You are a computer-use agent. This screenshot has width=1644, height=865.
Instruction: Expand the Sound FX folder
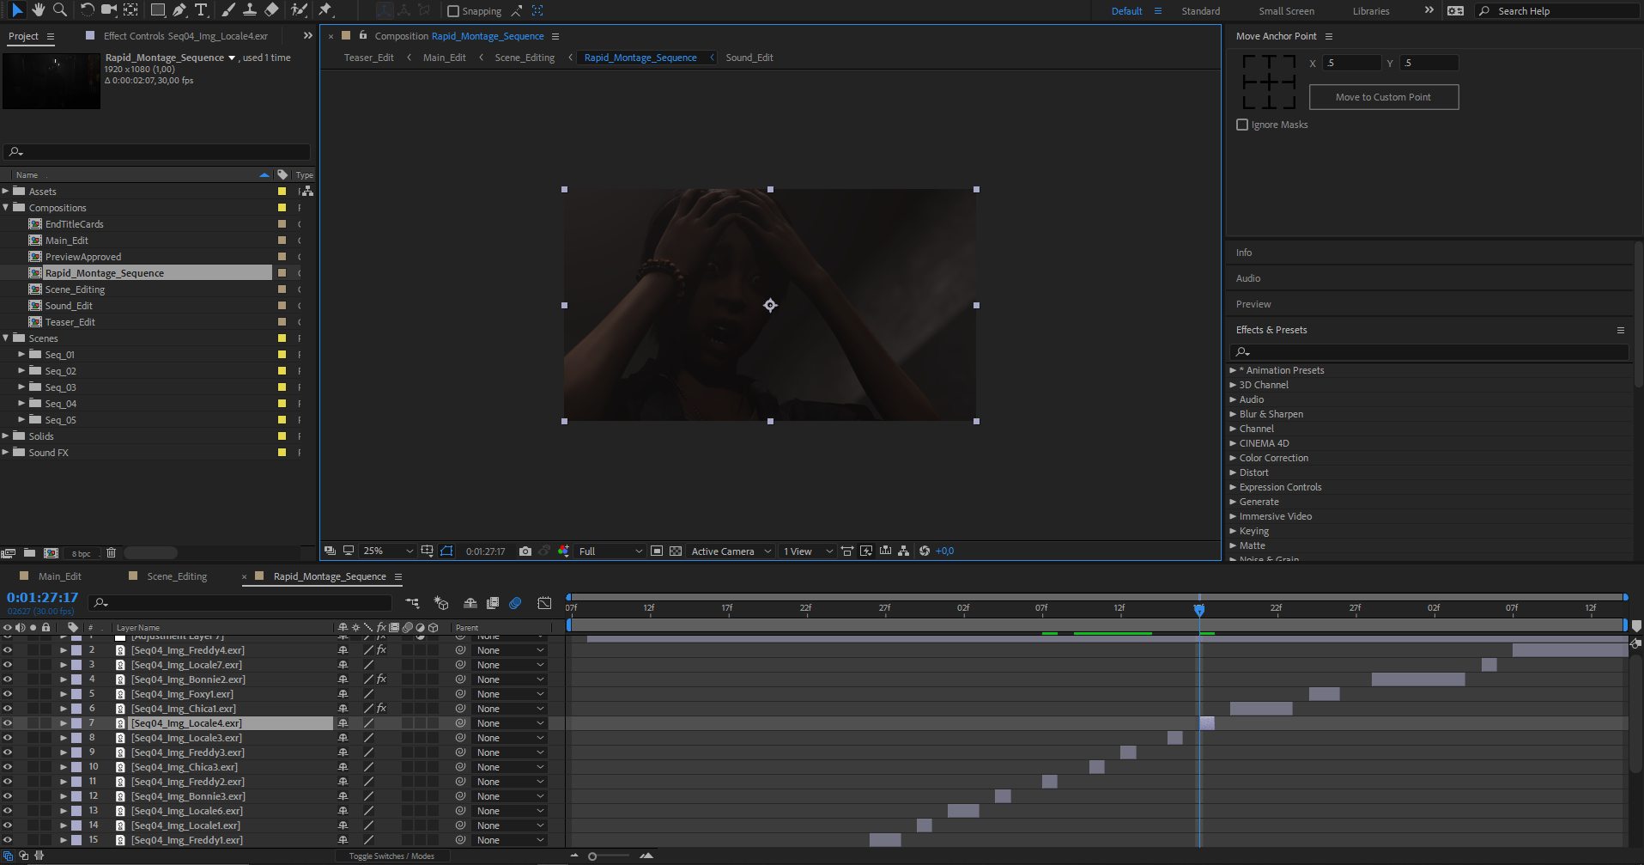[6, 453]
